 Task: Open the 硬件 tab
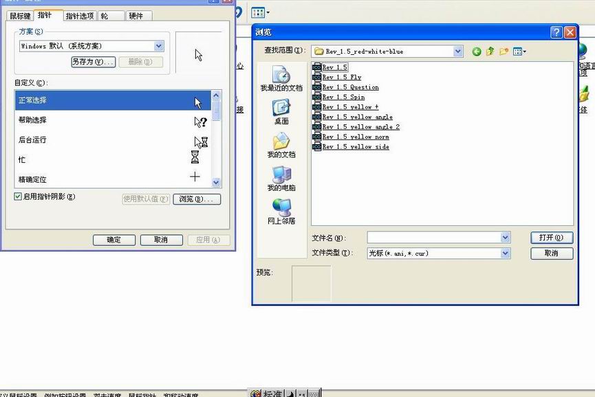[139, 16]
